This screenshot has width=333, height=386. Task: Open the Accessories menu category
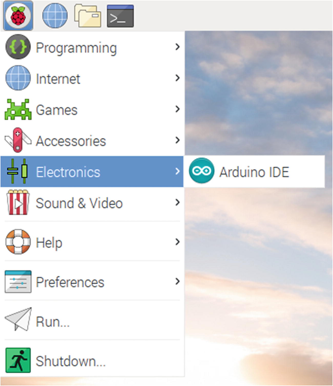[92, 140]
